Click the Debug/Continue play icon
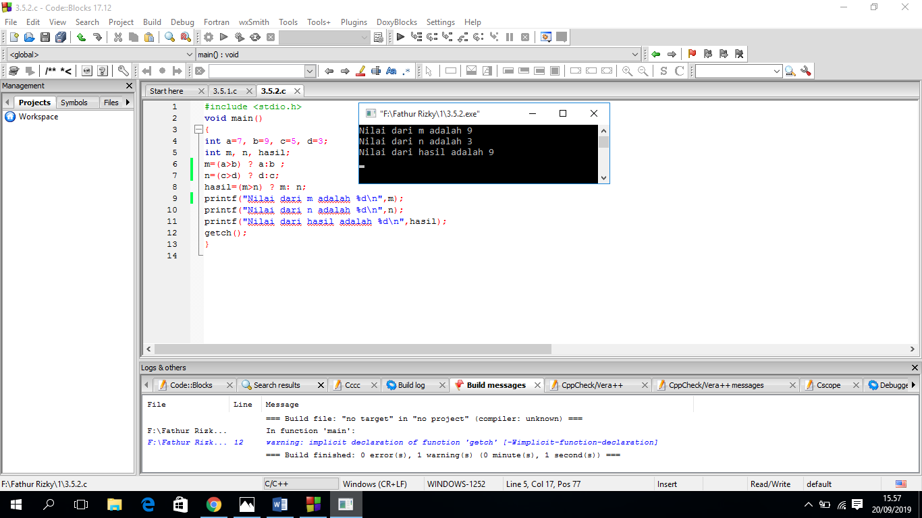The width and height of the screenshot is (922, 518). [400, 37]
